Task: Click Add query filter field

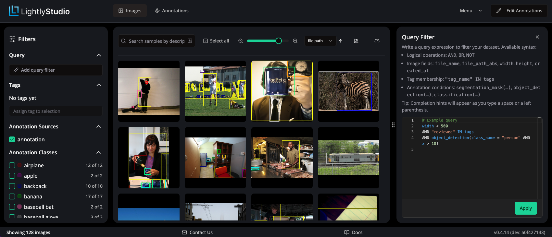Action: pyautogui.click(x=56, y=70)
